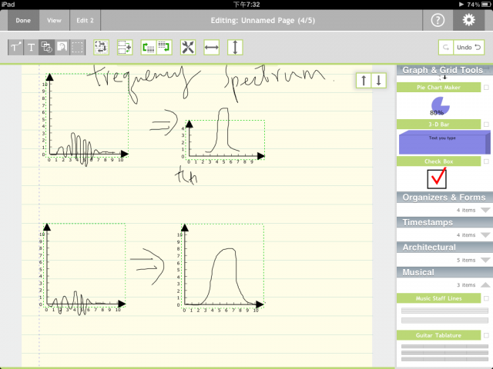Click the Undo button

469,48
